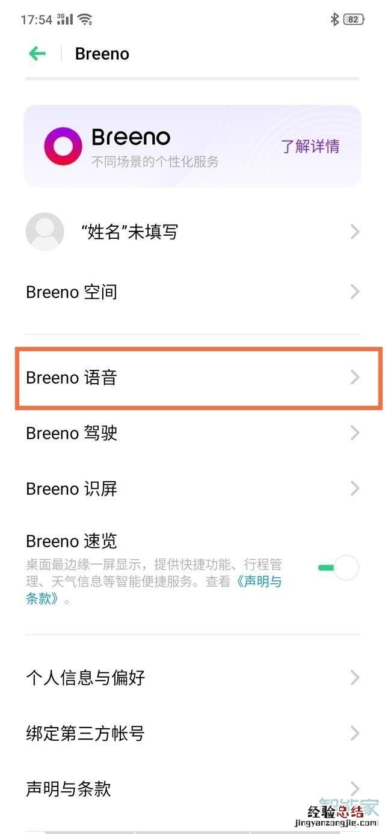
Task: Tap the Breeno ring logo icon
Action: pyautogui.click(x=63, y=146)
